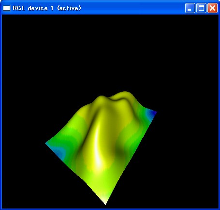Pick the right peak on the surface top
The height and width of the screenshot is (210, 220).
(125, 94)
